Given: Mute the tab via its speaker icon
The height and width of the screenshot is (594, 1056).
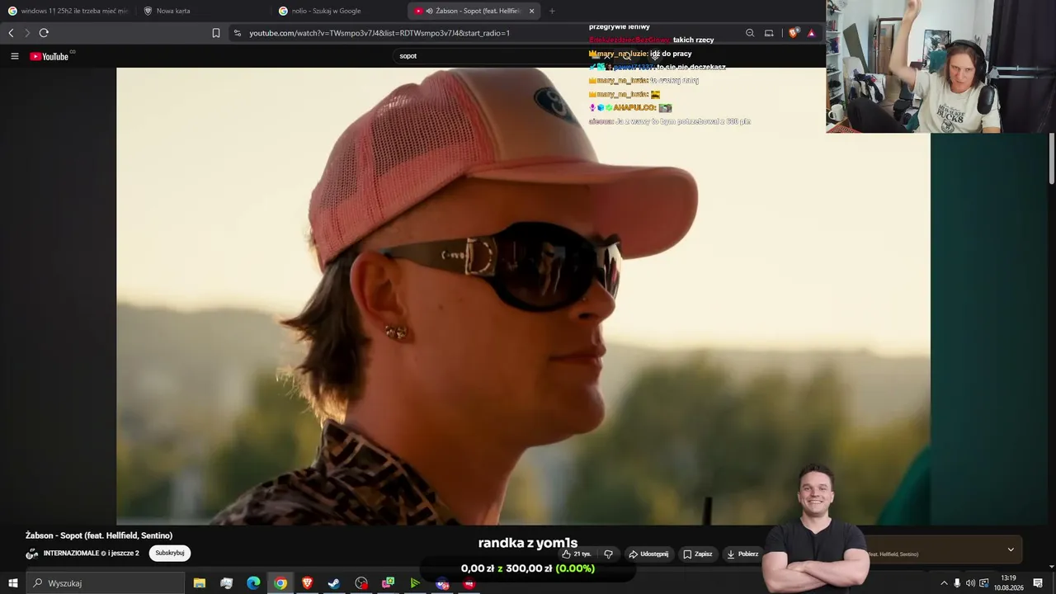Looking at the screenshot, I should coord(430,11).
